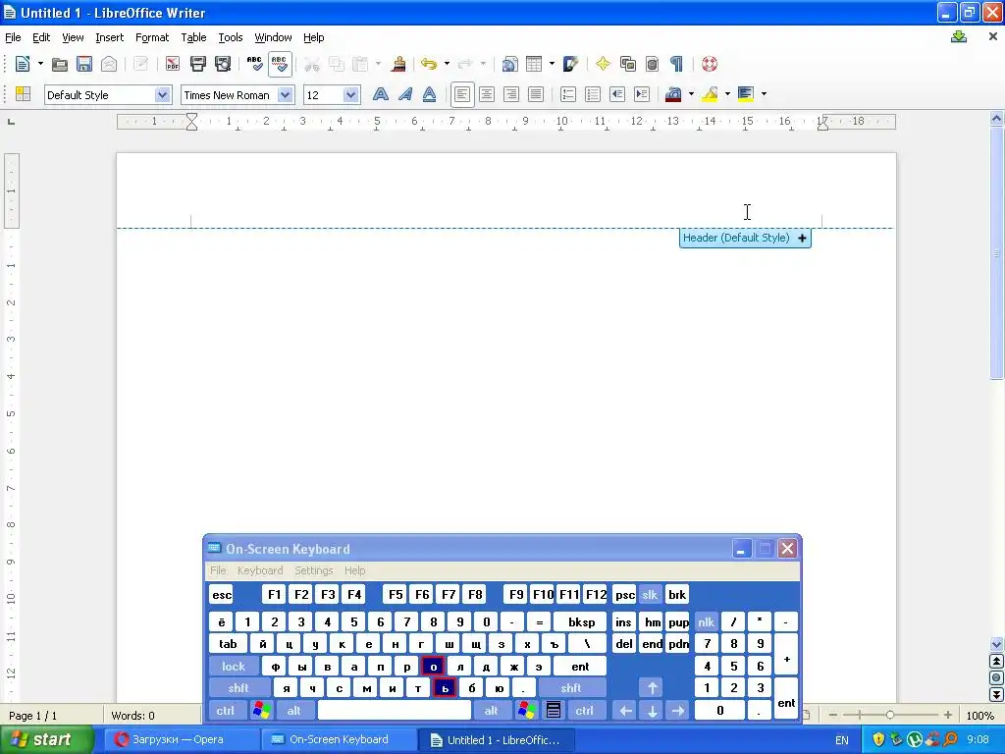The height and width of the screenshot is (754, 1005).
Task: Open the Tools menu
Action: pos(230,37)
